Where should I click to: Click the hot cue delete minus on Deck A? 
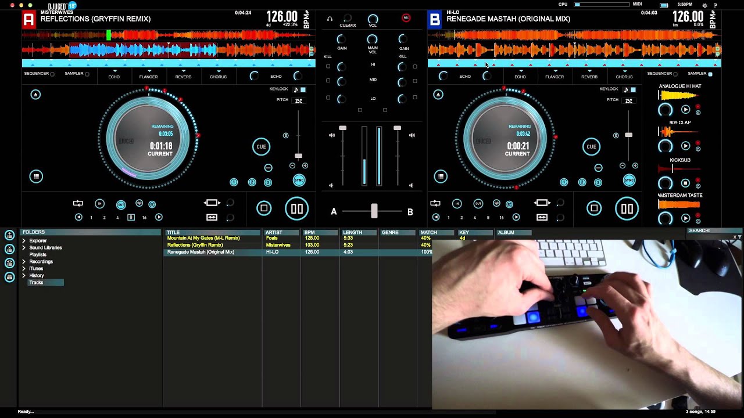[268, 168]
